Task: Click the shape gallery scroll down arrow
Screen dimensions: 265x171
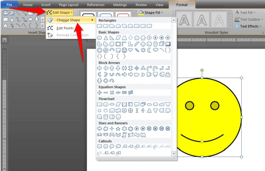Action: (x=173, y=153)
